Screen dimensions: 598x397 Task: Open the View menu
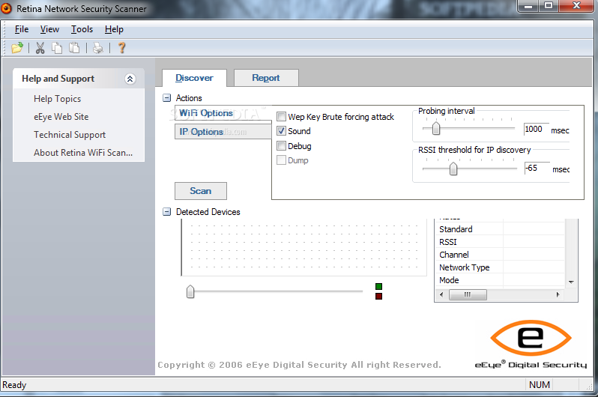pos(49,29)
